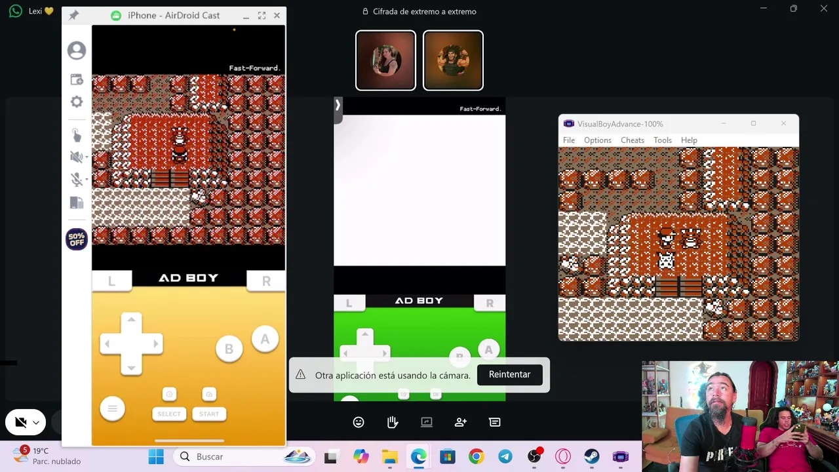Tap the L shoulder button on orange emulator
This screenshot has height=472, width=839.
(111, 281)
